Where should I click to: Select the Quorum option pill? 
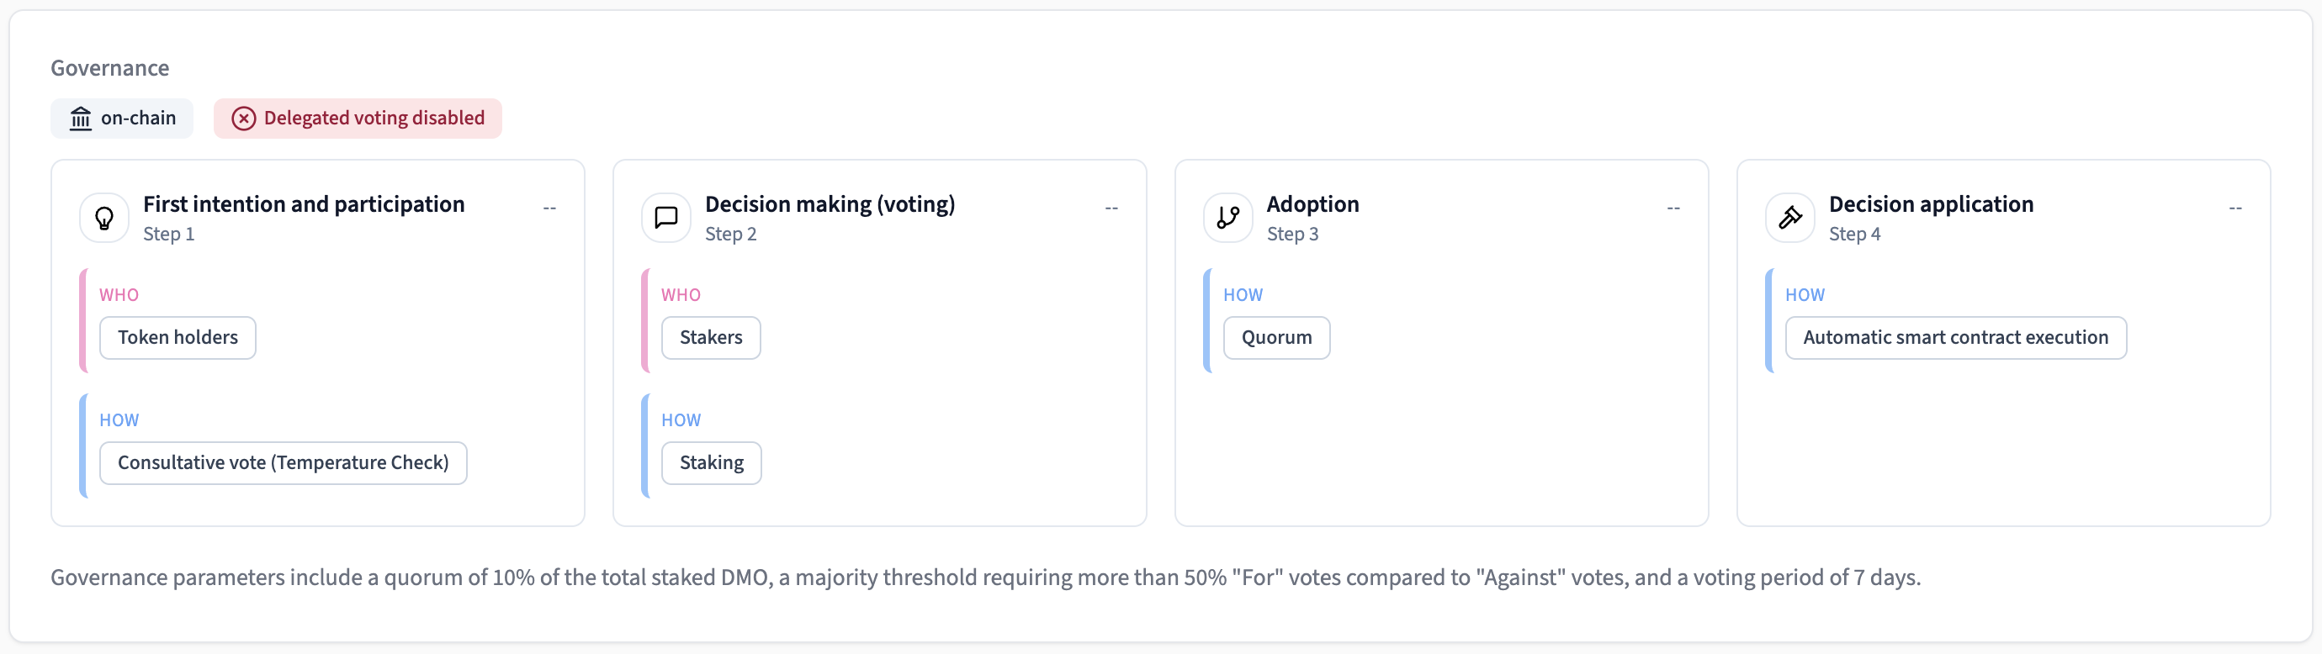point(1275,338)
